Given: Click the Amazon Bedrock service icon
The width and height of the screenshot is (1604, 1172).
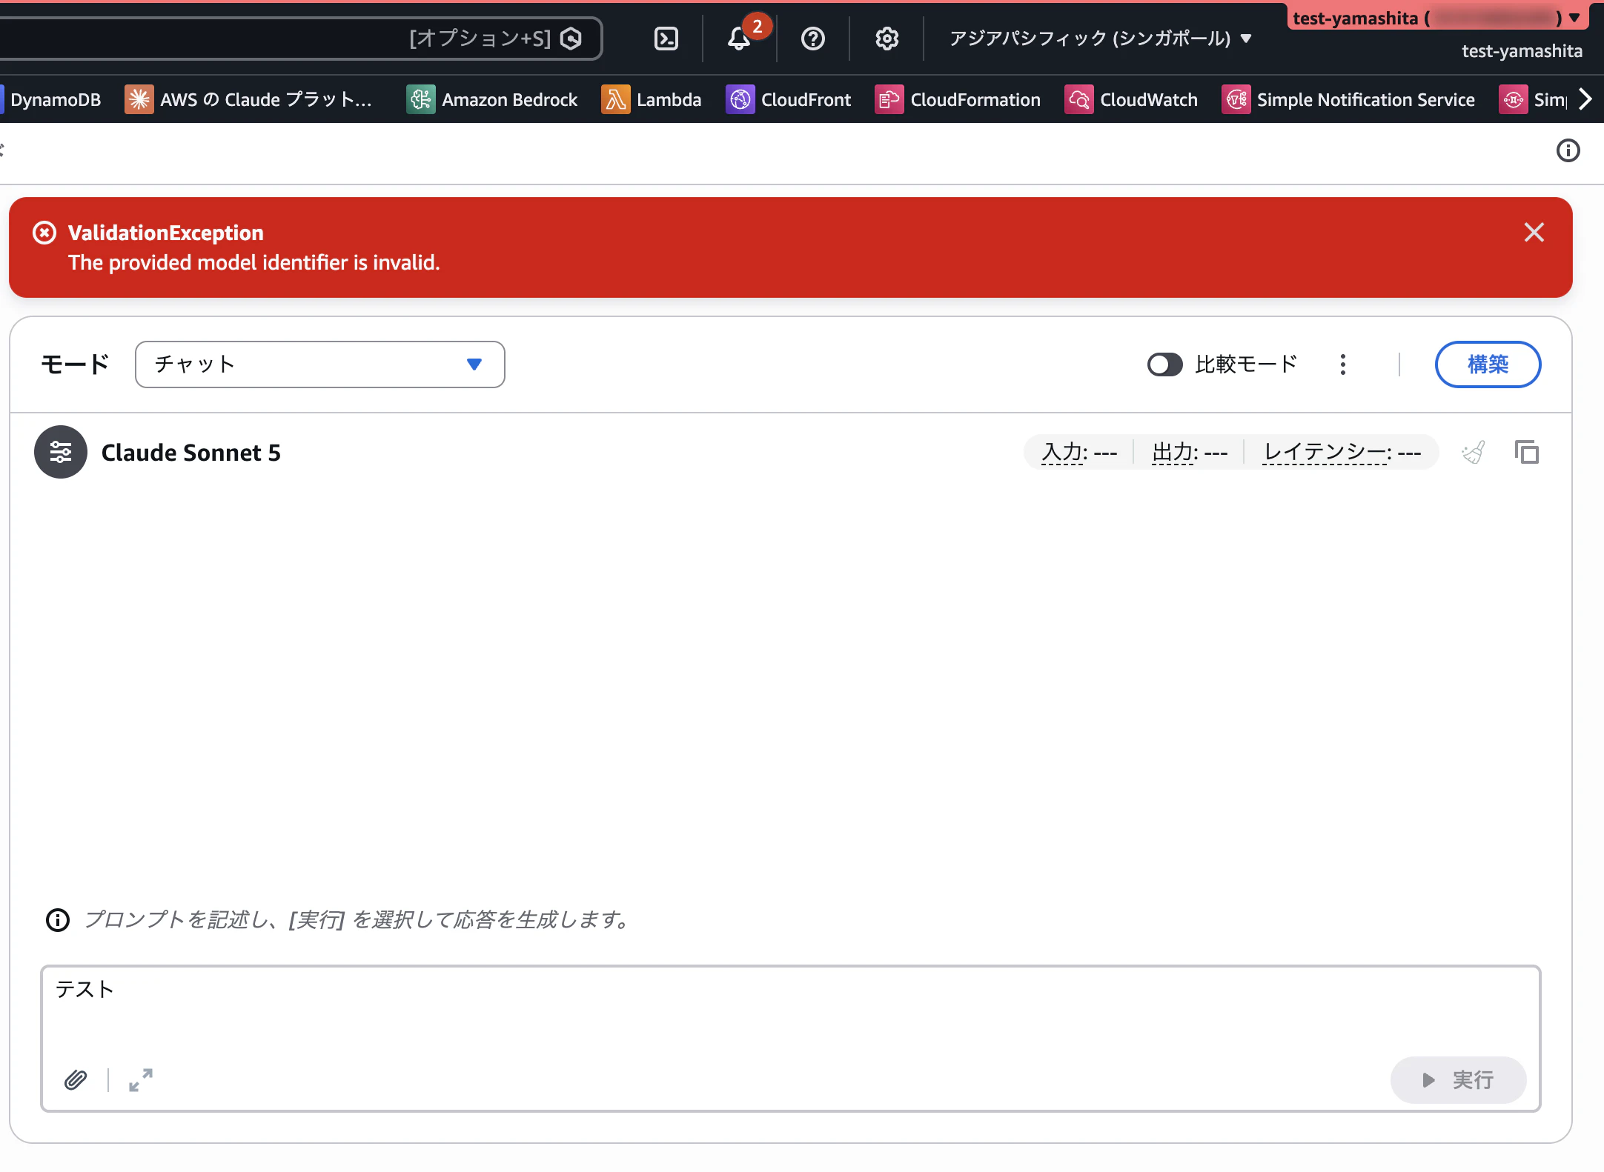Looking at the screenshot, I should tap(421, 99).
